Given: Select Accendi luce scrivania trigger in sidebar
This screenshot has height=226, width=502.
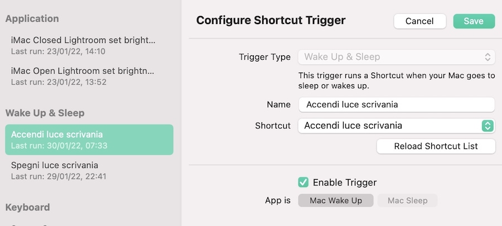Looking at the screenshot, I should point(89,140).
